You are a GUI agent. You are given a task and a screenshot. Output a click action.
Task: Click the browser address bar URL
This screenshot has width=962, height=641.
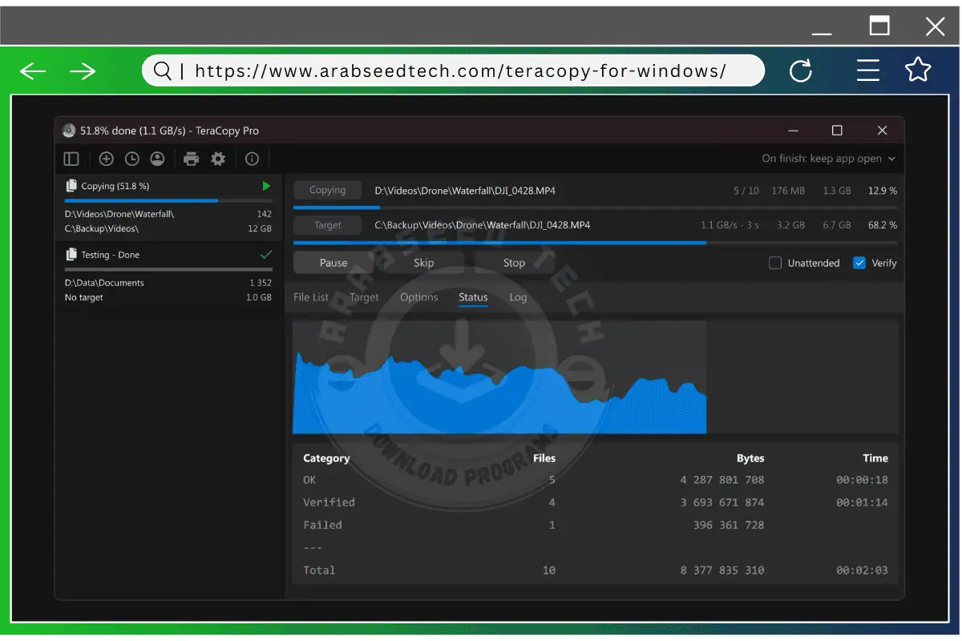pyautogui.click(x=460, y=71)
